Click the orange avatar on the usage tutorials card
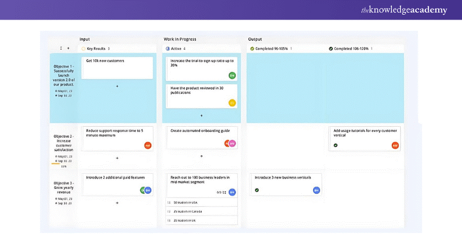Screen dimensions: 462x245 point(395,145)
